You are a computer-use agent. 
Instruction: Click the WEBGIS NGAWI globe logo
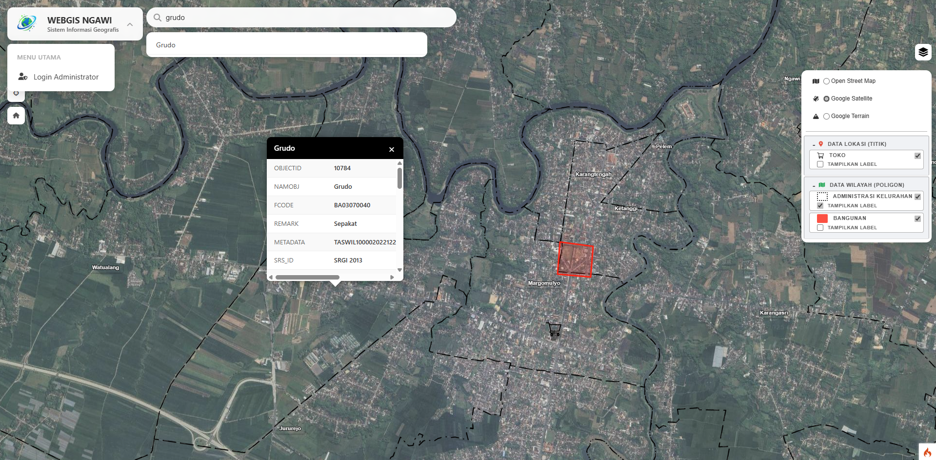[x=25, y=23]
